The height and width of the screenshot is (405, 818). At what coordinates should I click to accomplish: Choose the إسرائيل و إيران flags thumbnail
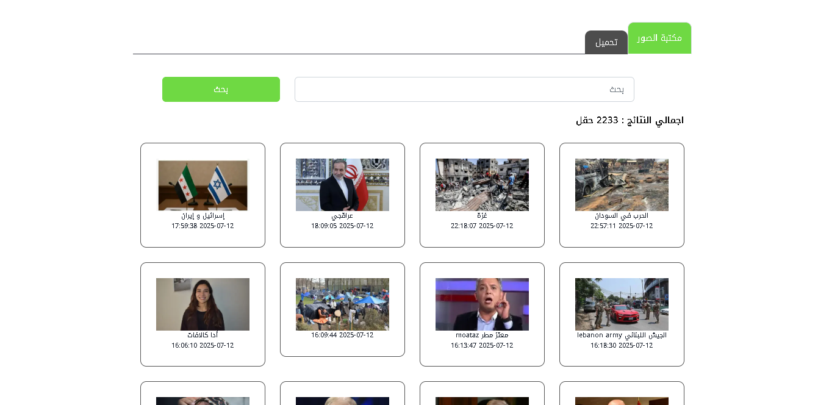(x=203, y=185)
